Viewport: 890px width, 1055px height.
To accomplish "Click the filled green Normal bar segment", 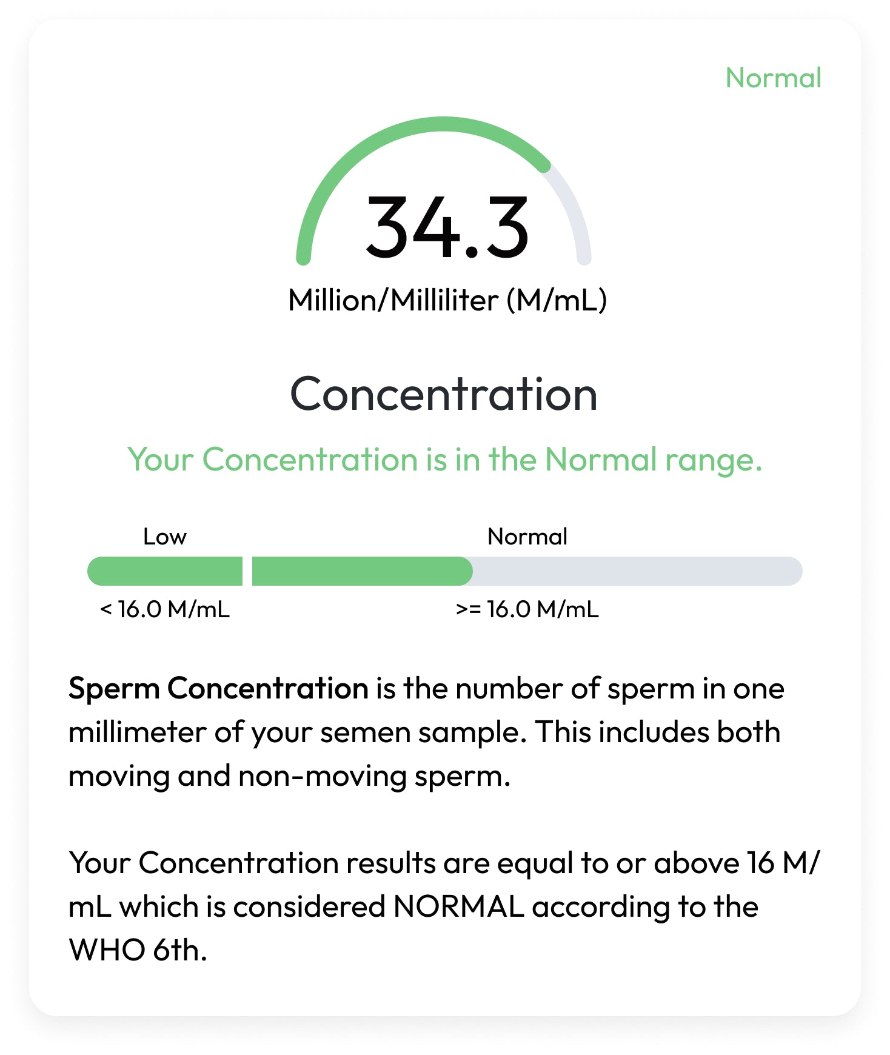I will click(x=361, y=571).
